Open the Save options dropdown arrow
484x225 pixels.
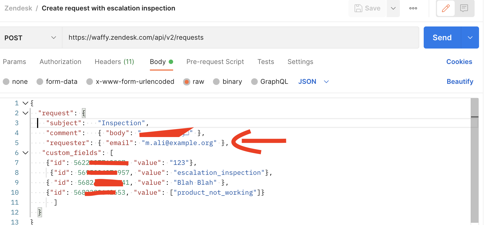393,9
